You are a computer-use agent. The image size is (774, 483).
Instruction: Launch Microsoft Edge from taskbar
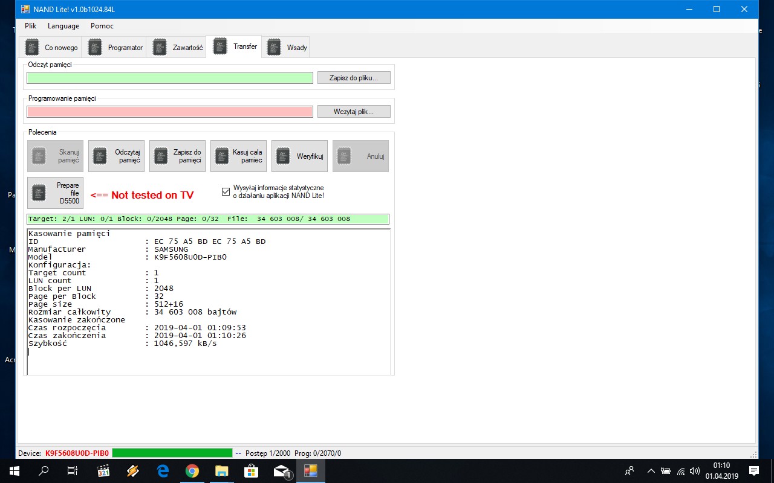point(163,471)
